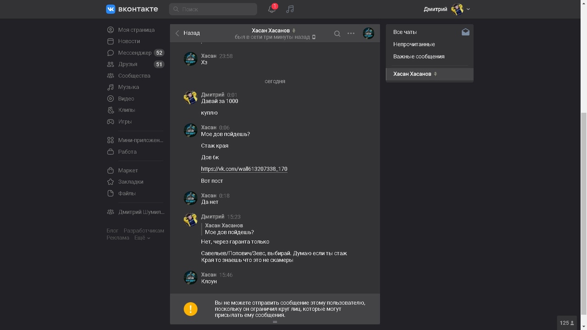The image size is (587, 330).
Task: Select the Непрочитанные chat filter
Action: pyautogui.click(x=414, y=44)
